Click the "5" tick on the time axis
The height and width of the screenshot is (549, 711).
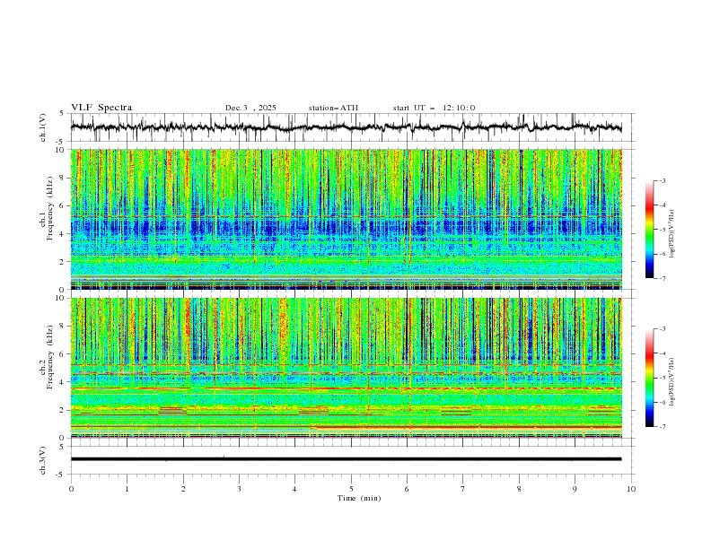coord(351,489)
